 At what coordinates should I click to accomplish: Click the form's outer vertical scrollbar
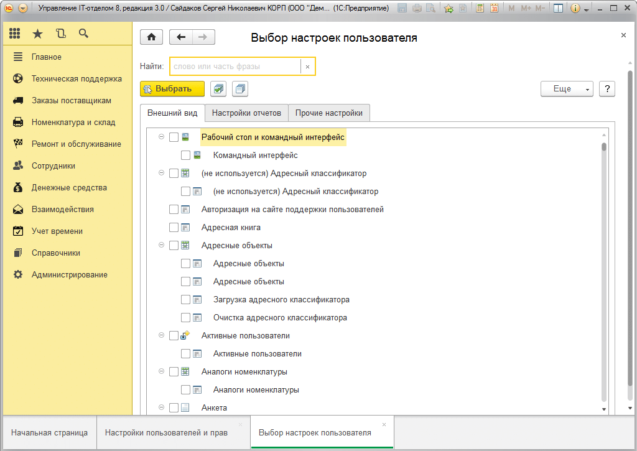[x=630, y=228]
